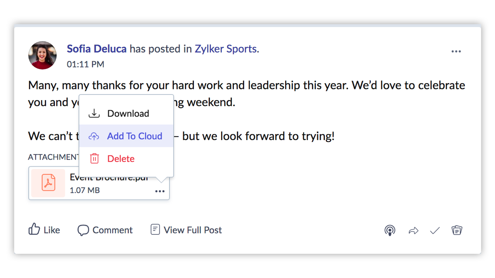
Task: Click the broadcast podcast icon
Action: pos(390,230)
